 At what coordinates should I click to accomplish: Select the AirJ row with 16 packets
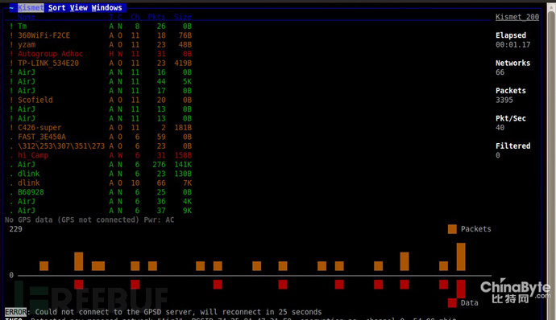click(101, 72)
